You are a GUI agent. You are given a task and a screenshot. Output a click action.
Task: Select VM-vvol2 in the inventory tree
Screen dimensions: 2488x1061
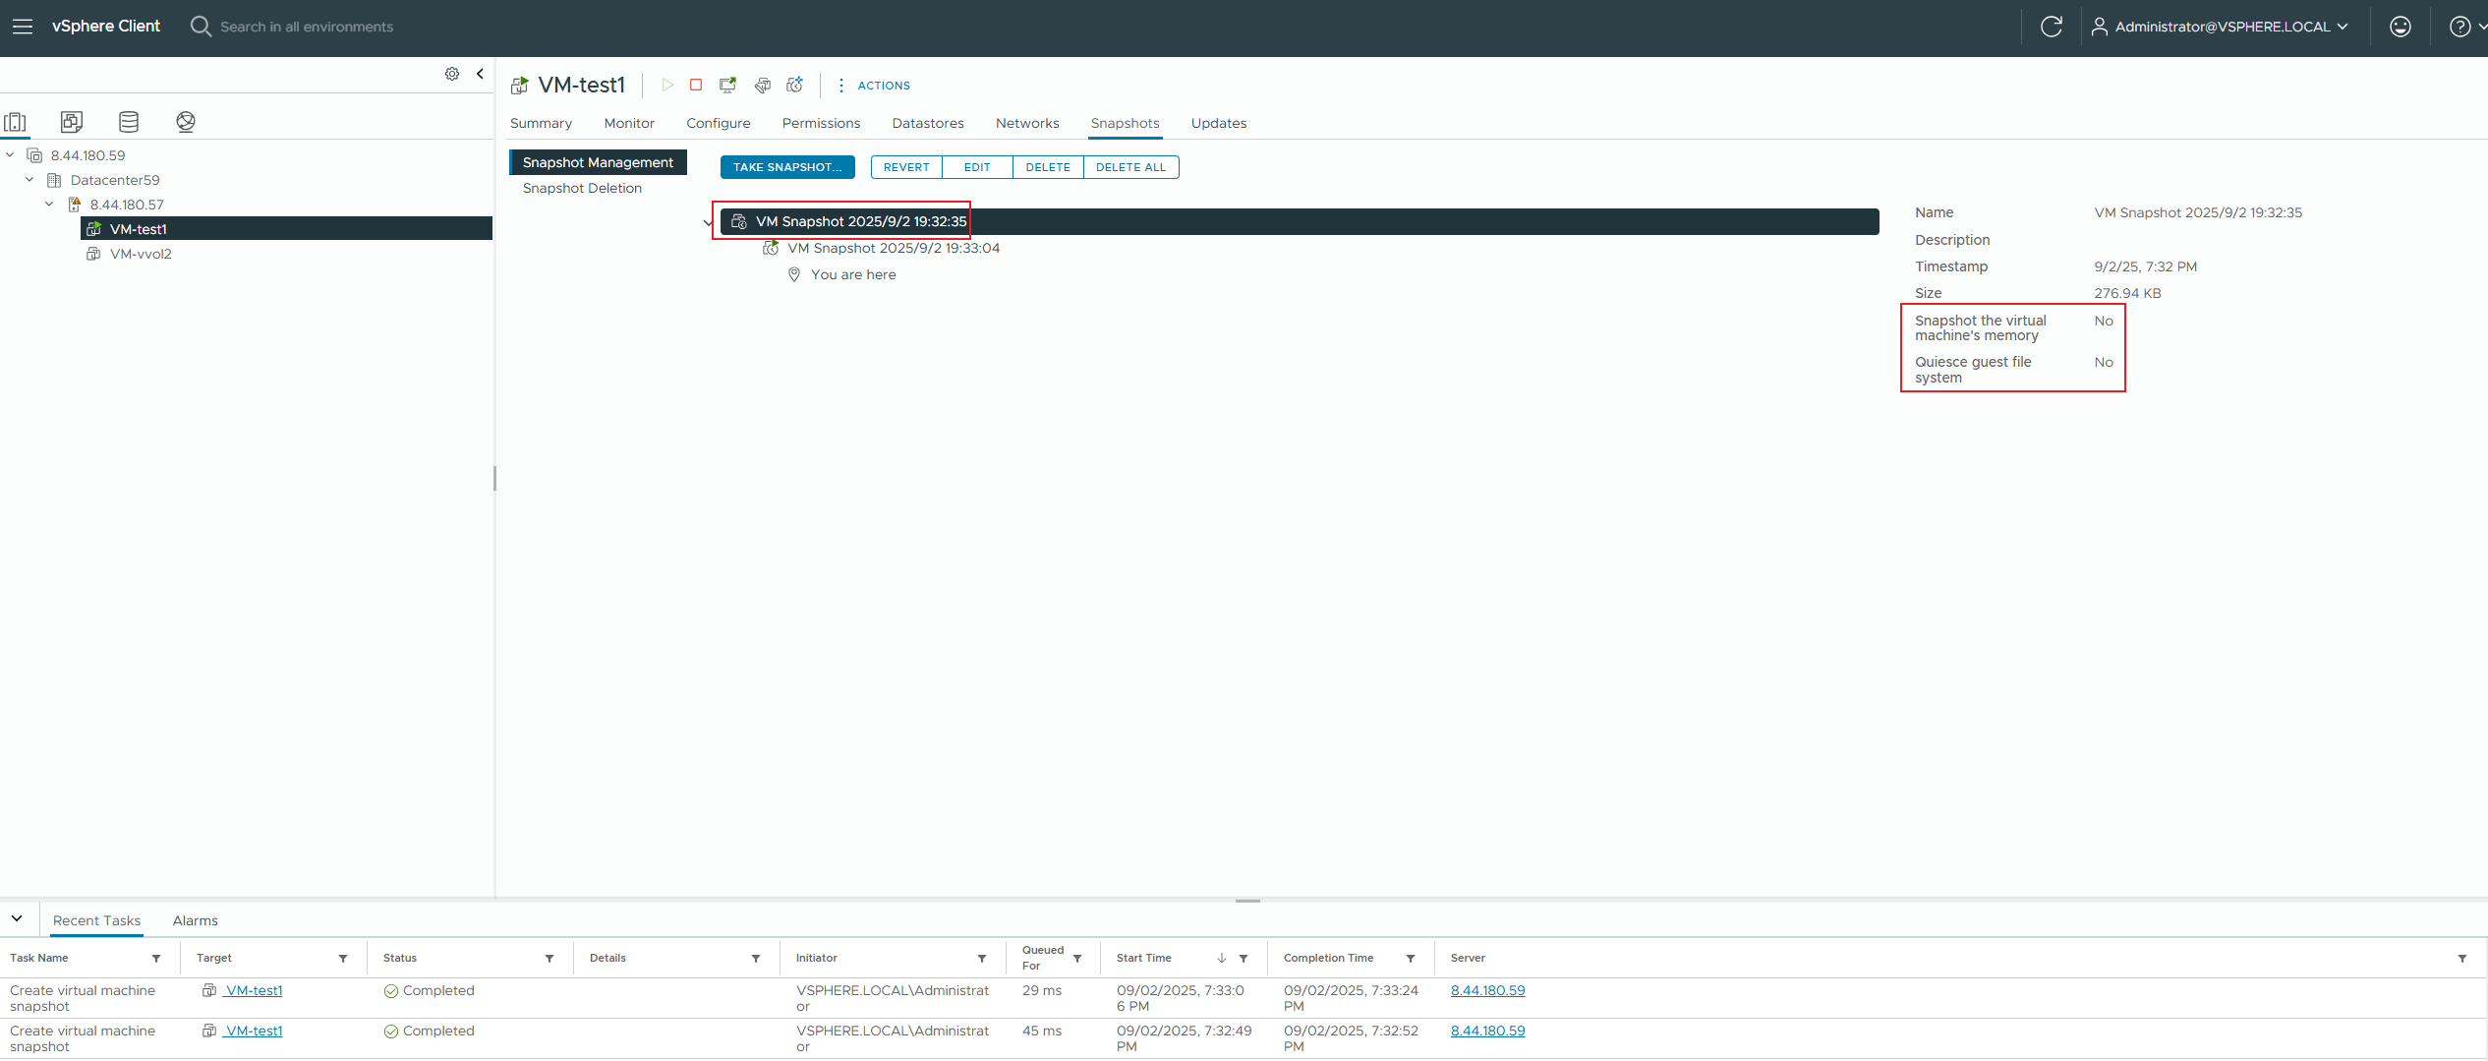[x=141, y=254]
